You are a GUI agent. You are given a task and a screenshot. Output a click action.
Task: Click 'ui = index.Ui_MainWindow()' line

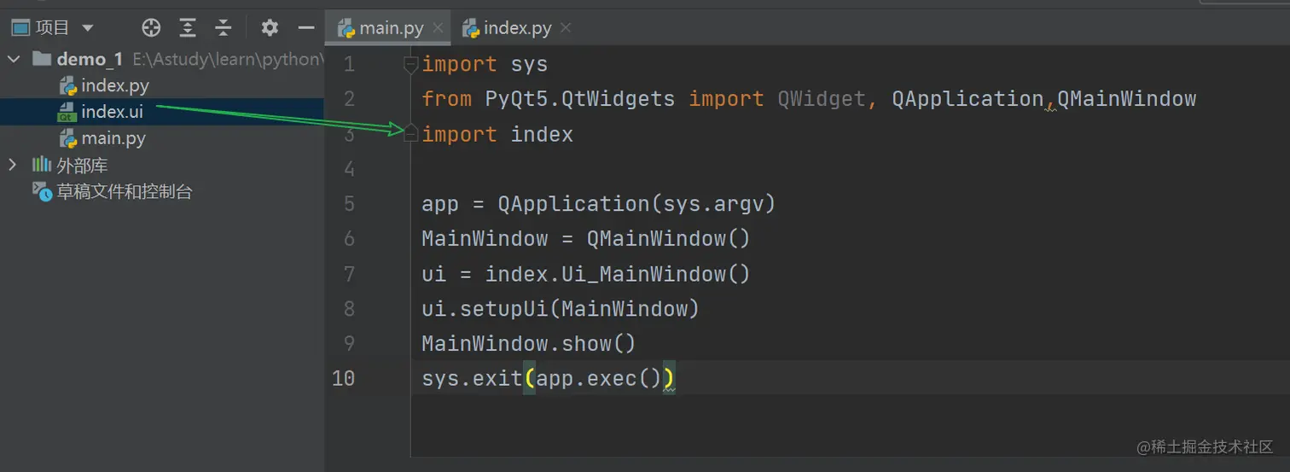click(586, 274)
